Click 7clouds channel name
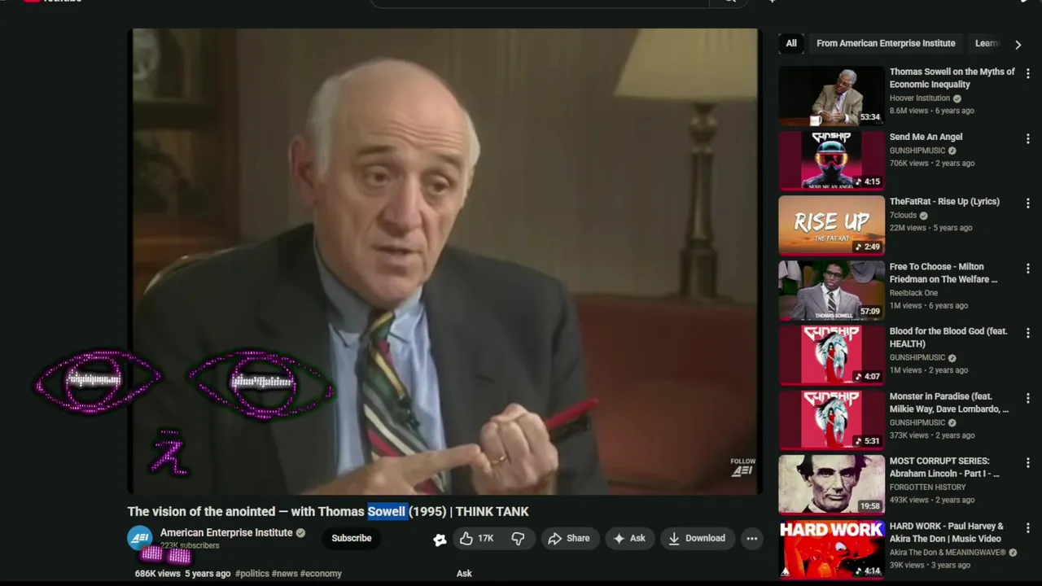Viewport: 1042px width, 586px height. tap(903, 216)
